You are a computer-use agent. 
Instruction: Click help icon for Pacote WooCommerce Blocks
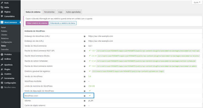84,56
